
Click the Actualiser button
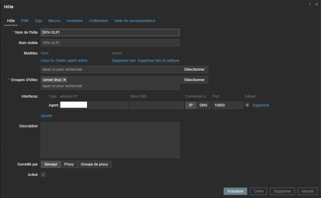pos(236,191)
